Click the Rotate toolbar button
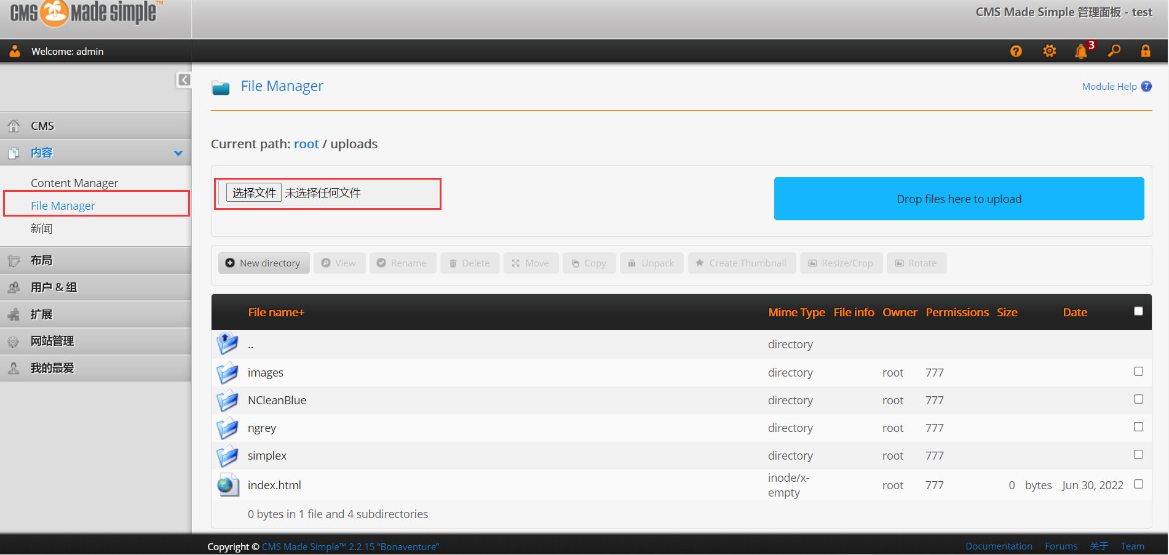 pyautogui.click(x=916, y=263)
